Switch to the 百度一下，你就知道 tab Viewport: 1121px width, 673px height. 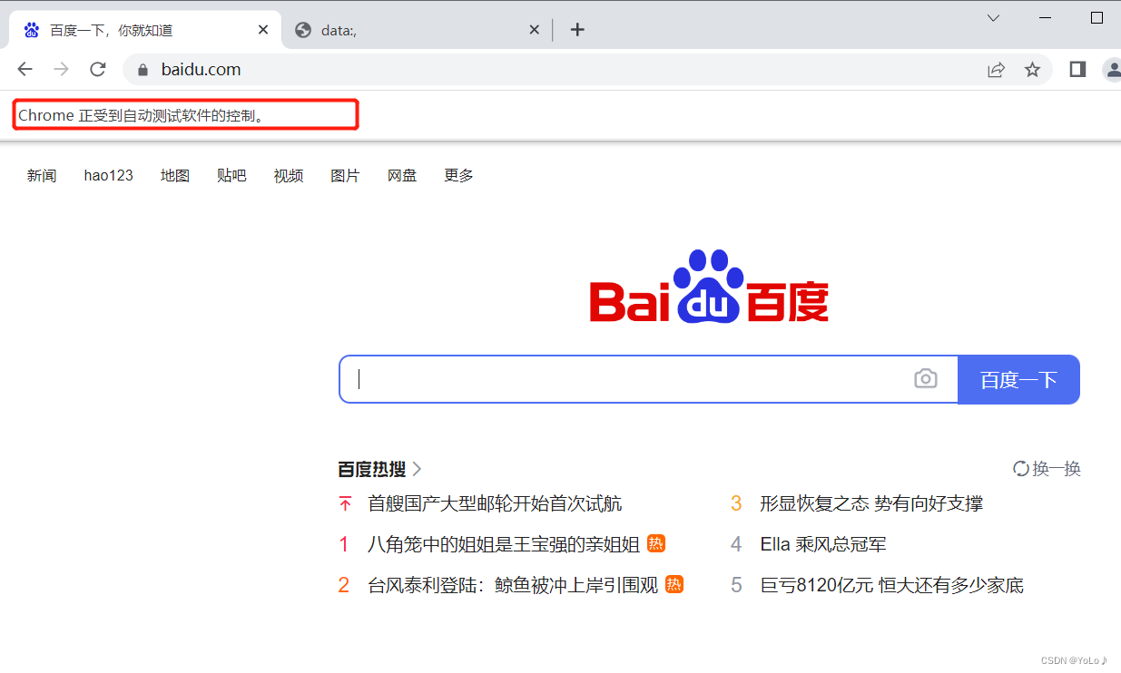pos(146,30)
